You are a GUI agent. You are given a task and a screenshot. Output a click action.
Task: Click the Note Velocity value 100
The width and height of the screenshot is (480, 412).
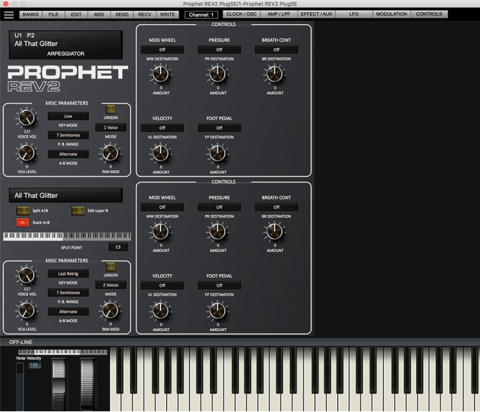(34, 365)
